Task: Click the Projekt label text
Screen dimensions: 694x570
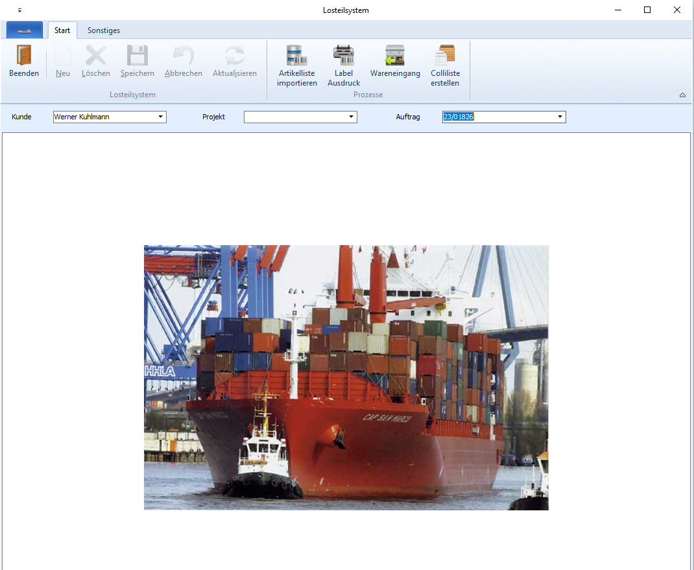Action: (214, 117)
